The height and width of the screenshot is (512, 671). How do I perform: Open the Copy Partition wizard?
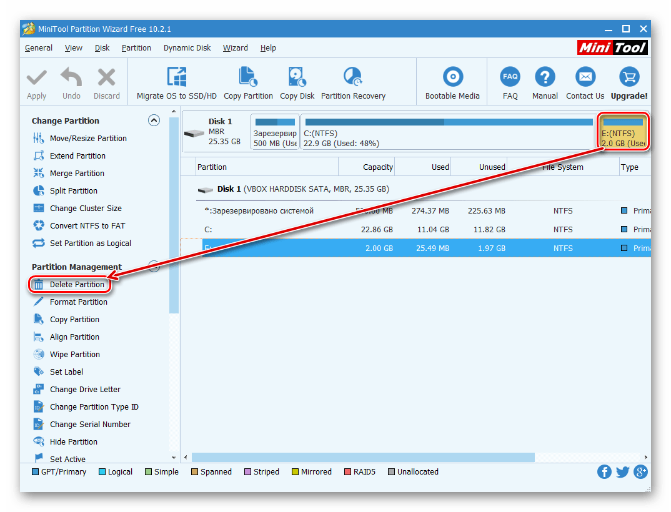(x=248, y=77)
